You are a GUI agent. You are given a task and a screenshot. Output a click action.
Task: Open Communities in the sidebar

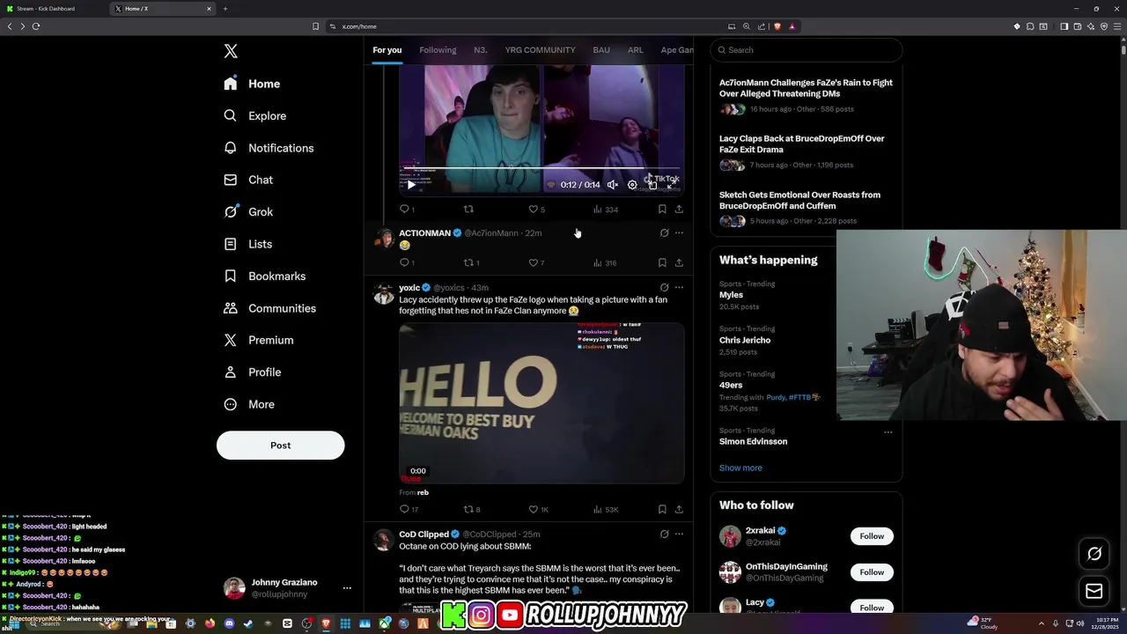point(269,308)
